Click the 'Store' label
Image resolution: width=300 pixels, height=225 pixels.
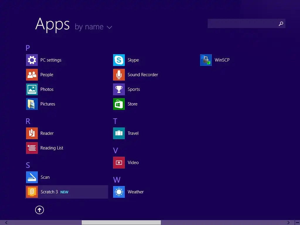coord(132,104)
